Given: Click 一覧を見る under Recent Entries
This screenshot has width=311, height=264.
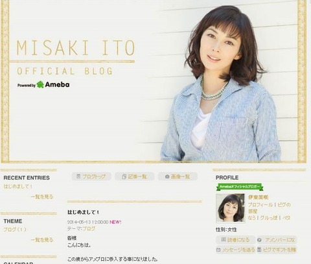Looking at the screenshot, I should coord(42,197).
